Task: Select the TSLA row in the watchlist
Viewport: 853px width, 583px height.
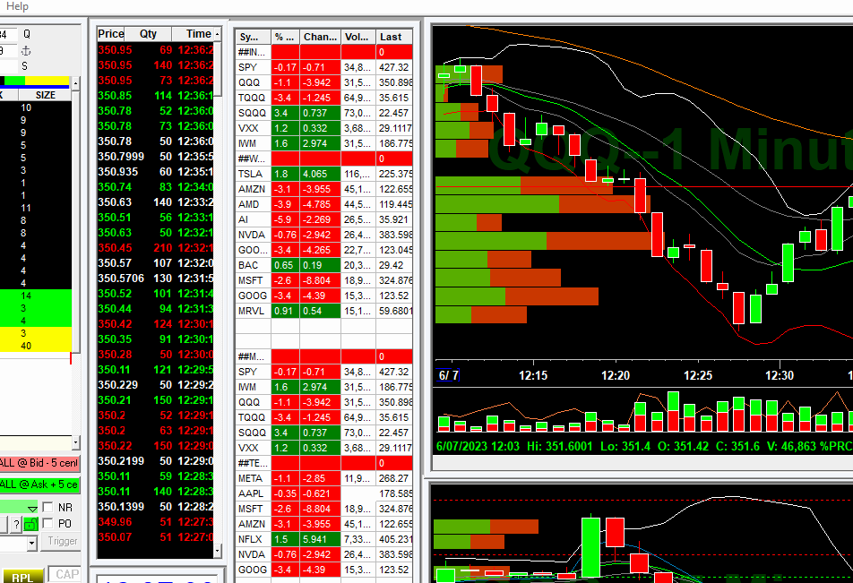Action: (324, 174)
